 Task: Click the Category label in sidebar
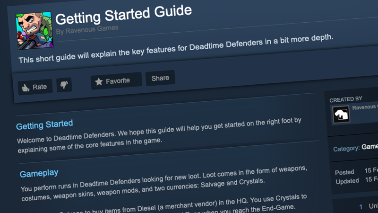pyautogui.click(x=346, y=148)
